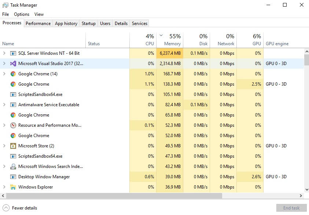
Task: Click the Desktop Window Manager icon
Action: click(13, 177)
